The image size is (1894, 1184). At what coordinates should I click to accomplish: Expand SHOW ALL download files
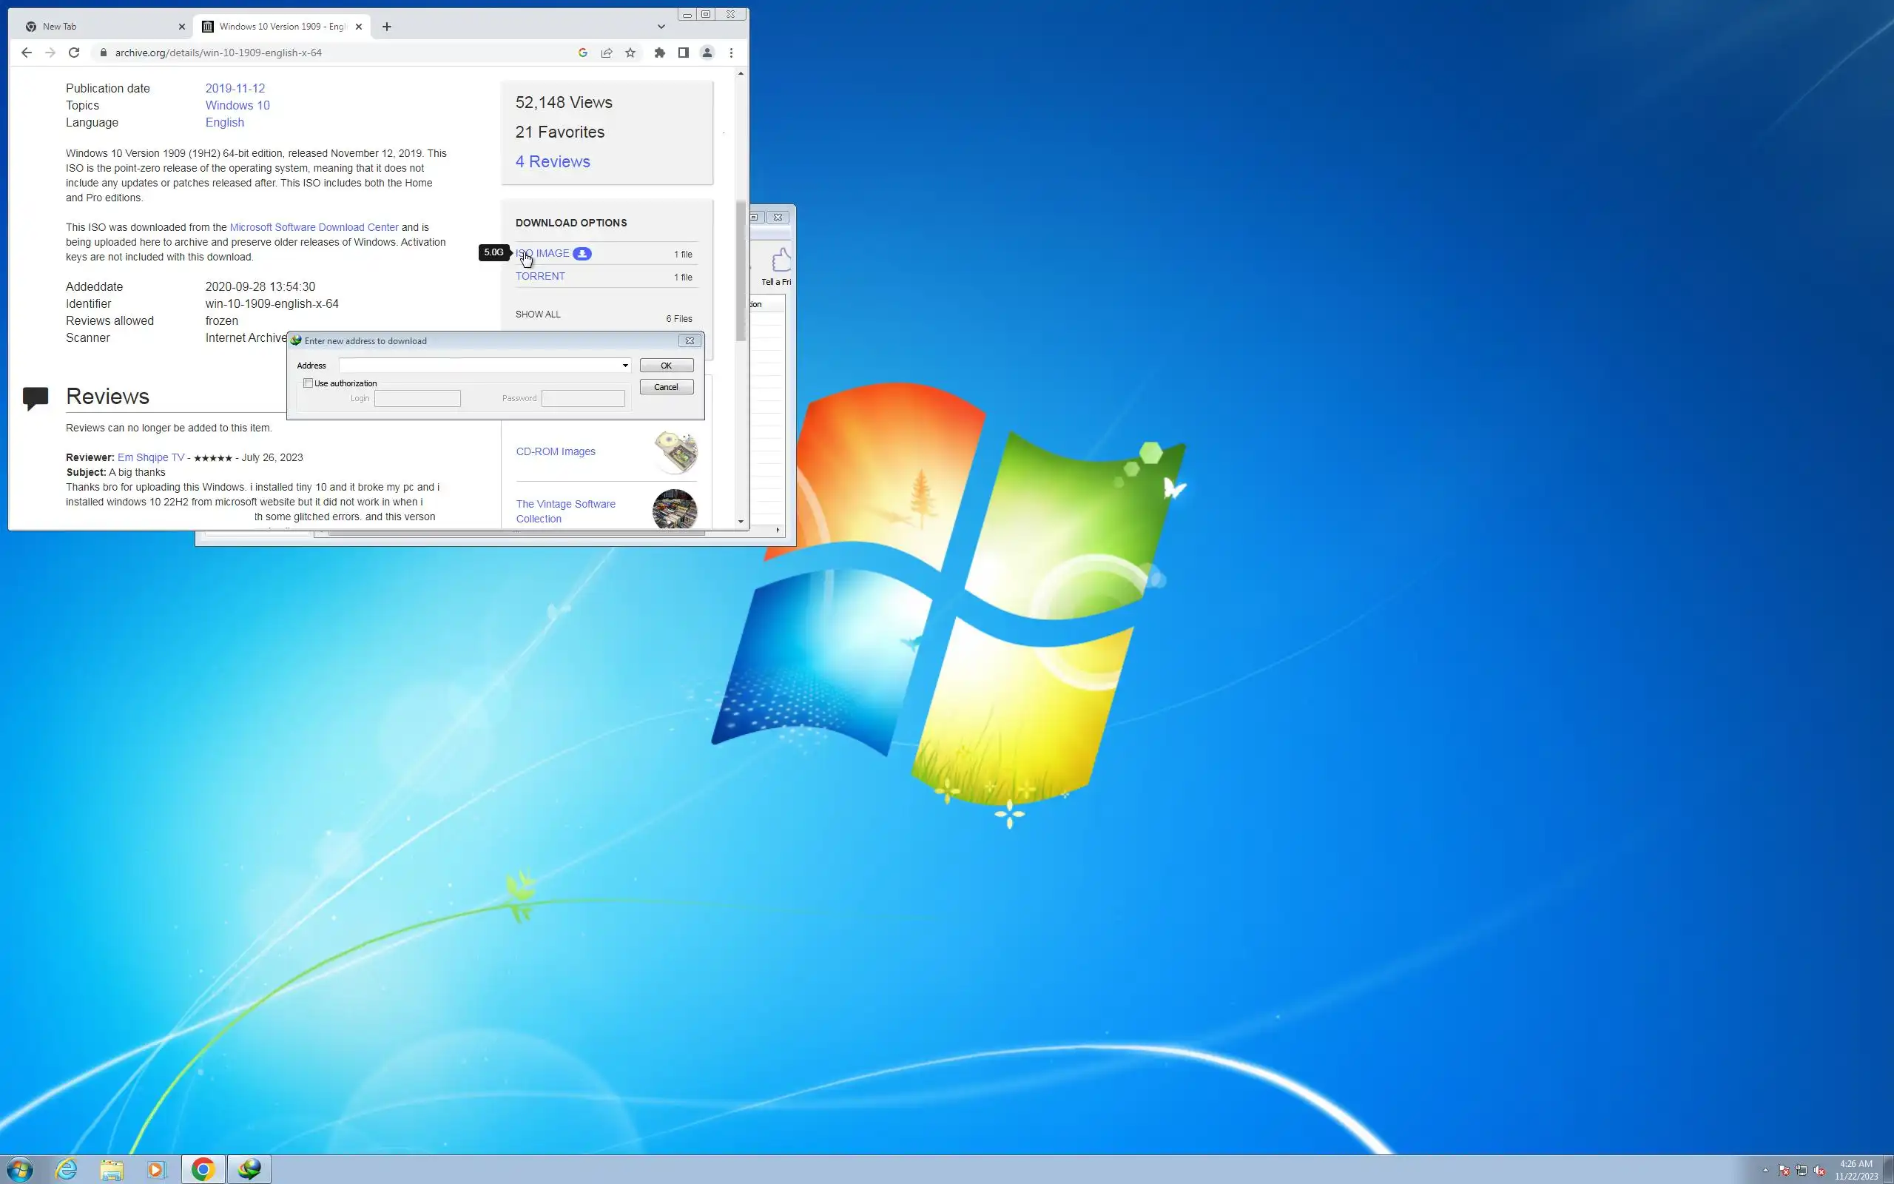pos(538,314)
